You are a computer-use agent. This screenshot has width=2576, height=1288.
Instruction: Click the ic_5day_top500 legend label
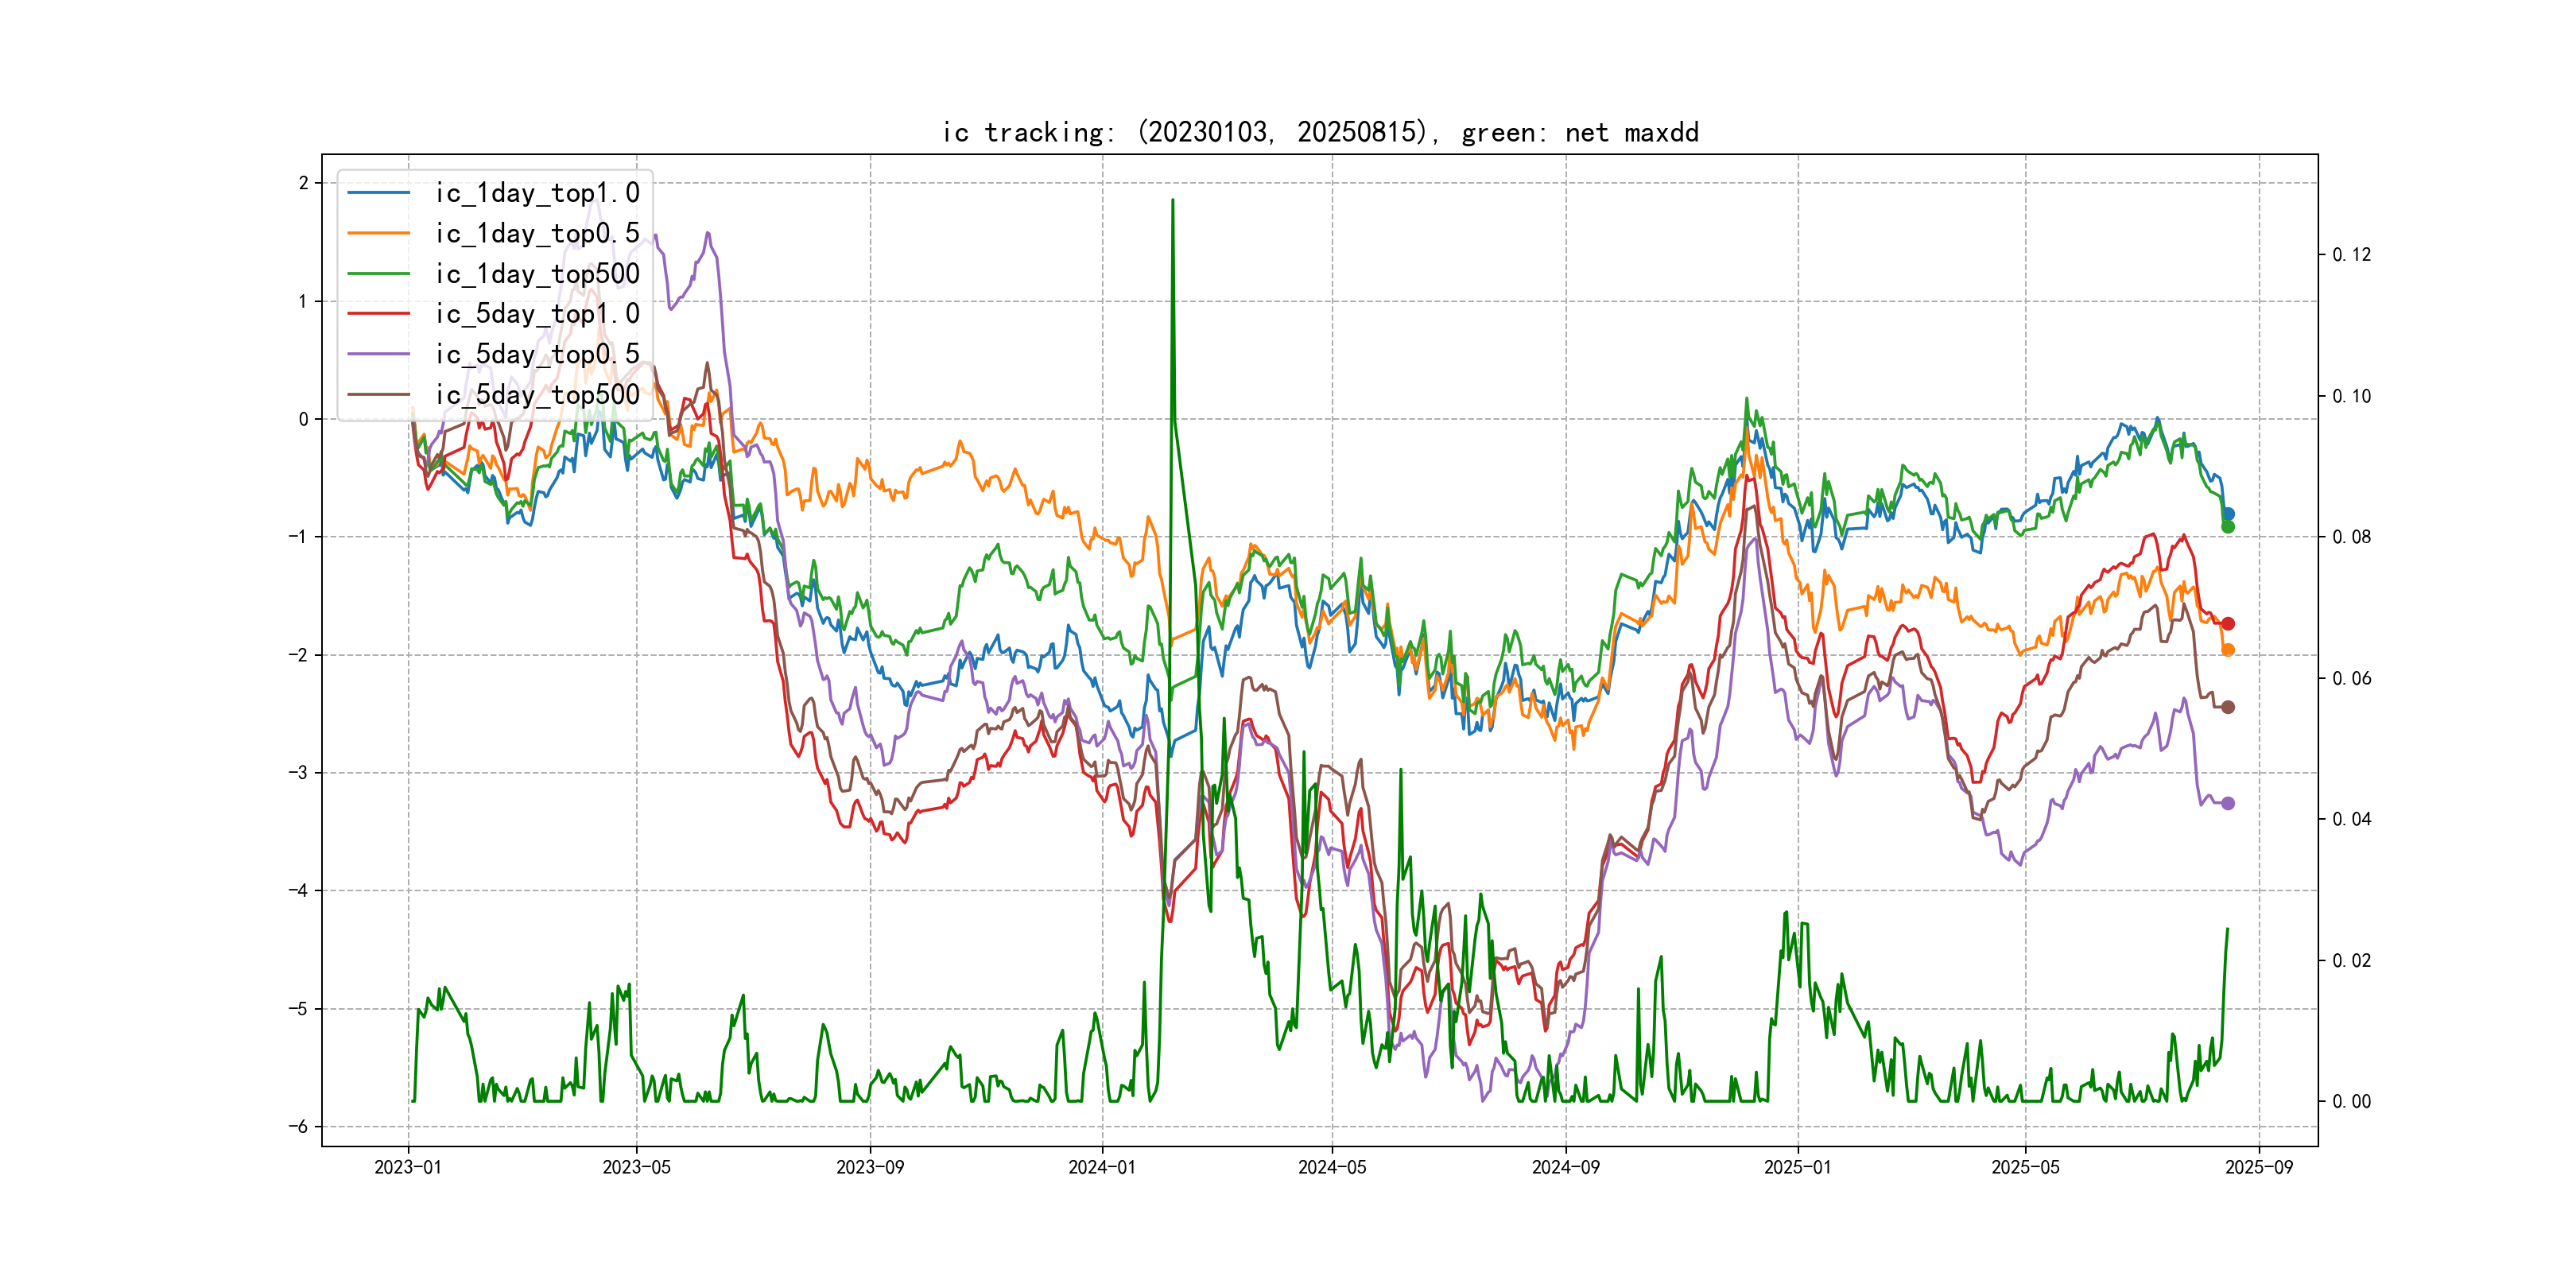[537, 395]
